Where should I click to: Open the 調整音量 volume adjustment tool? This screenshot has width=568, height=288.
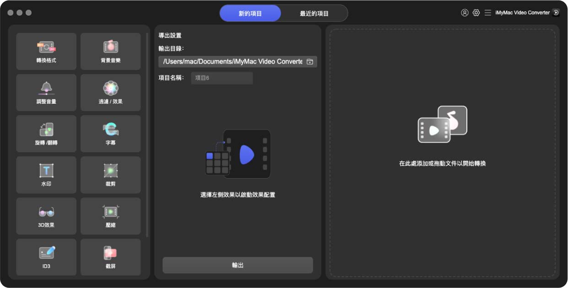tap(46, 92)
